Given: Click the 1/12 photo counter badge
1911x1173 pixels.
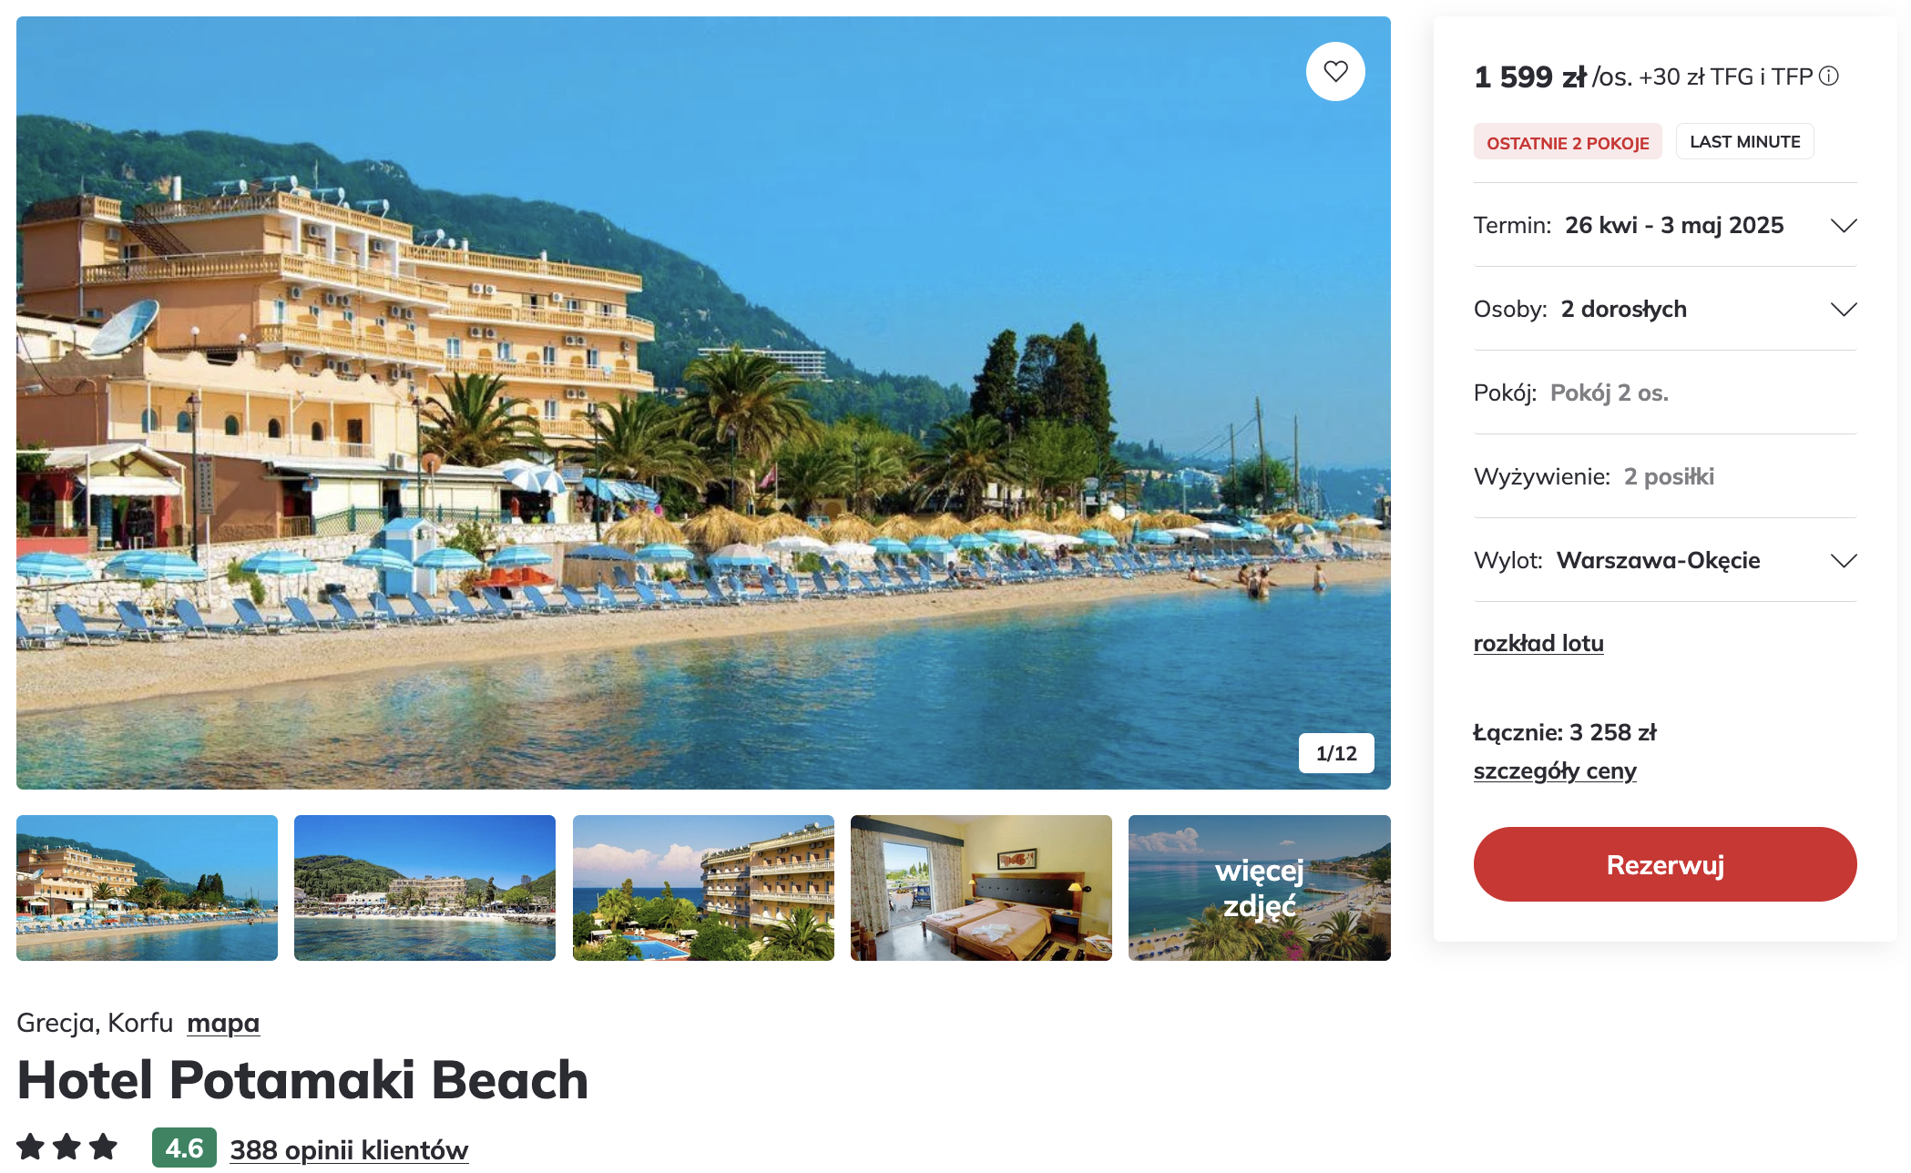Looking at the screenshot, I should 1336,753.
